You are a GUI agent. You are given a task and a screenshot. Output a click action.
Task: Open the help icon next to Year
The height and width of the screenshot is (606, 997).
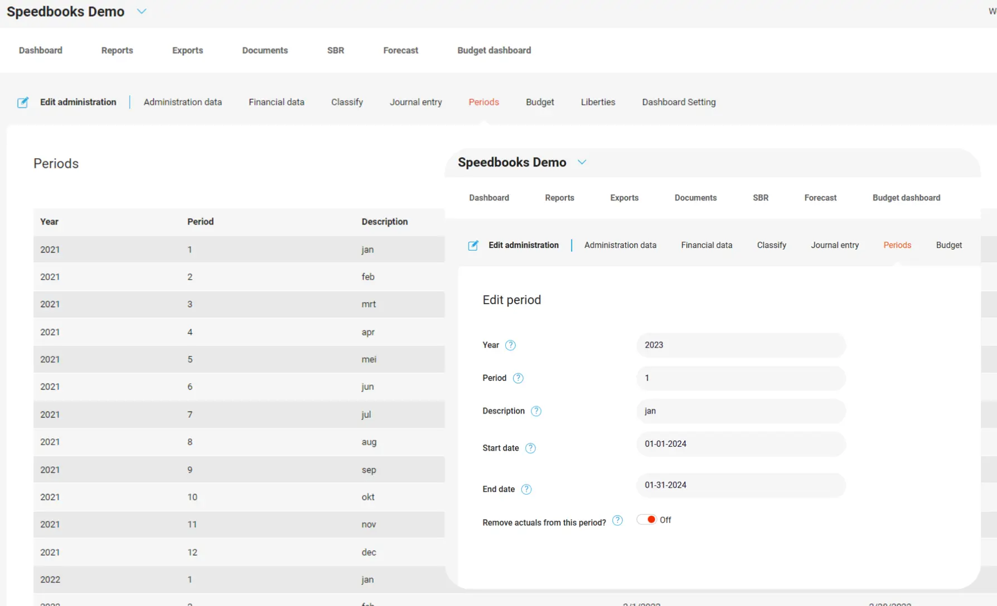click(510, 345)
